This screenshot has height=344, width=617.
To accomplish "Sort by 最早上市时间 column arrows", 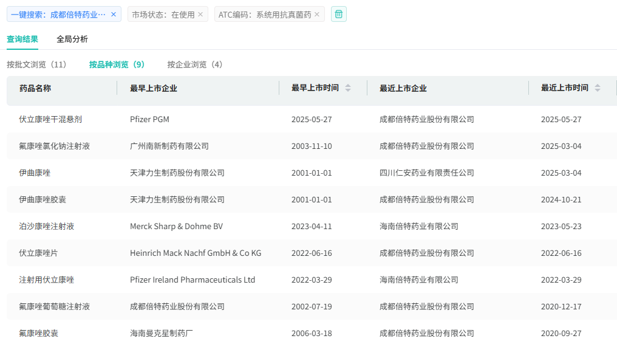I will pos(348,88).
